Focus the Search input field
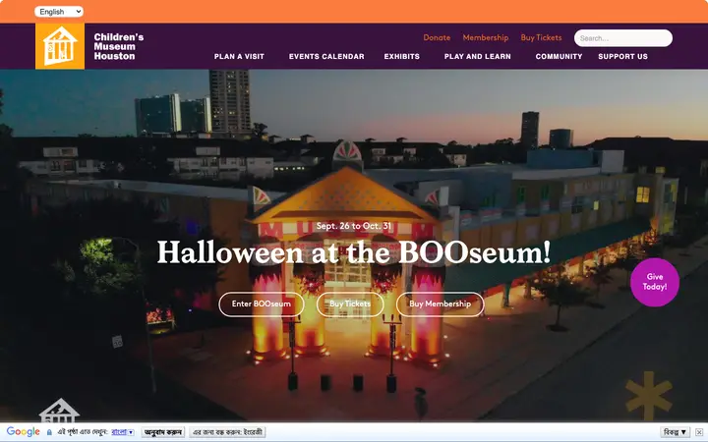The image size is (708, 442). 623,38
